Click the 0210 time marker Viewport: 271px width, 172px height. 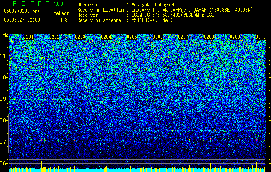[x=261, y=37]
